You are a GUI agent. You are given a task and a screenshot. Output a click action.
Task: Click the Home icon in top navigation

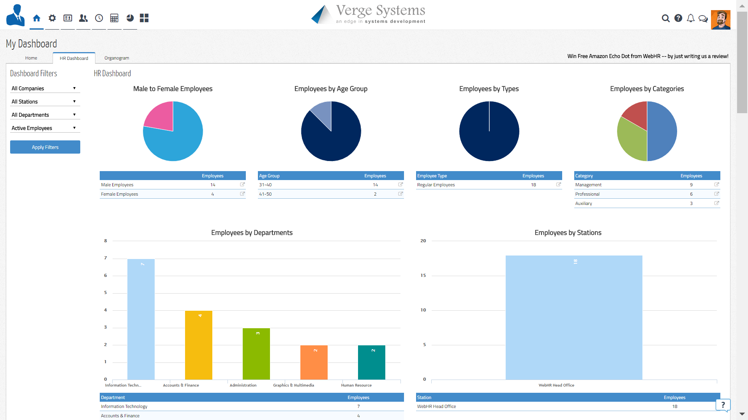pyautogui.click(x=37, y=18)
